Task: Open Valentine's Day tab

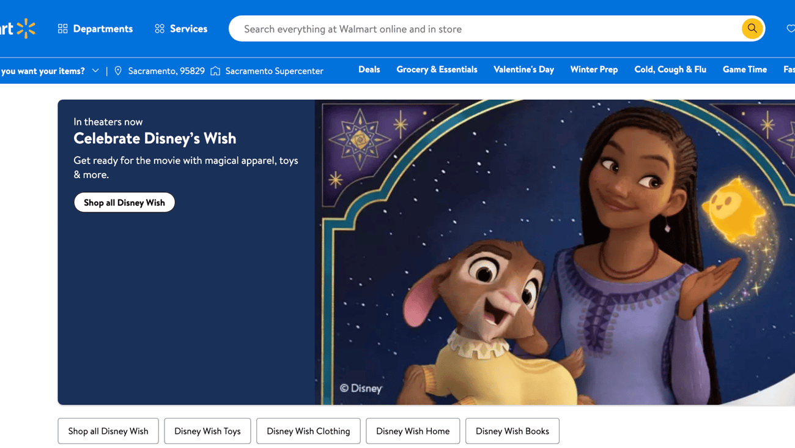Action: (524, 70)
